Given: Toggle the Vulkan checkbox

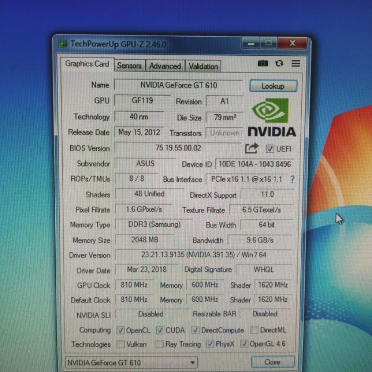Looking at the screenshot, I should pyautogui.click(x=120, y=344).
